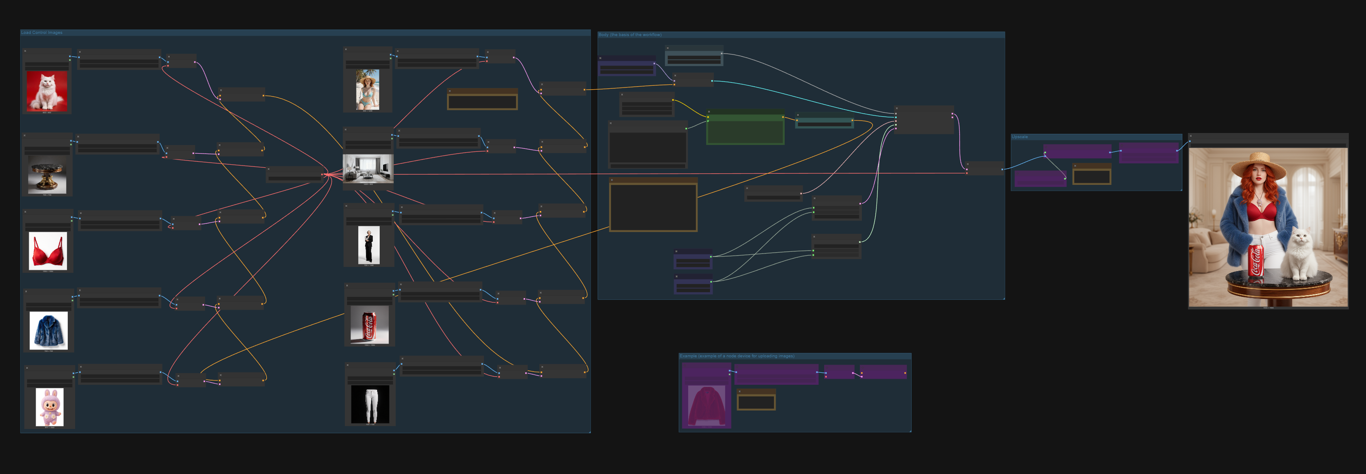Viewport: 1366px width, 474px height.
Task: Click the grey living room interior image
Action: (368, 168)
